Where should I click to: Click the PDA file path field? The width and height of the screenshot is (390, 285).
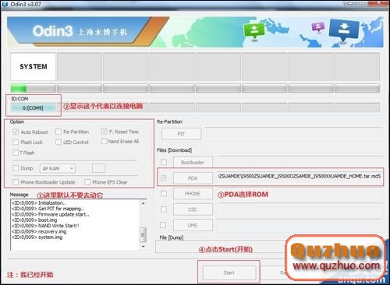click(300, 177)
